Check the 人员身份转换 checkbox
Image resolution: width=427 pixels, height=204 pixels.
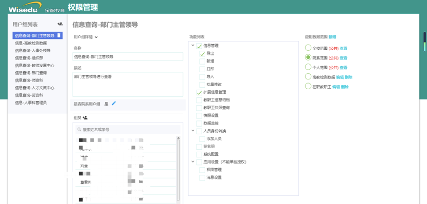(x=199, y=131)
